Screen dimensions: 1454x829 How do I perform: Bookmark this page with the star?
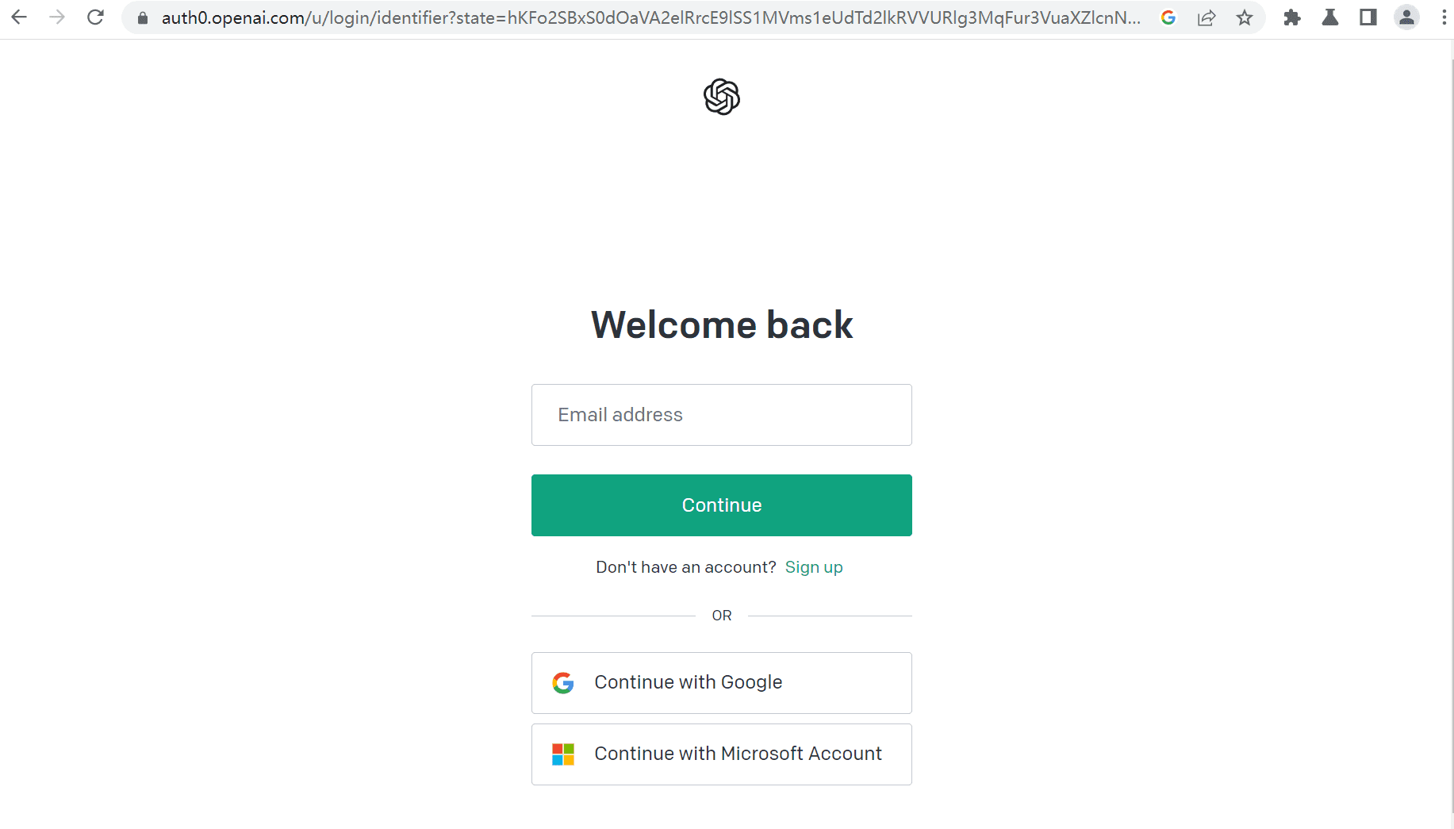(x=1245, y=17)
